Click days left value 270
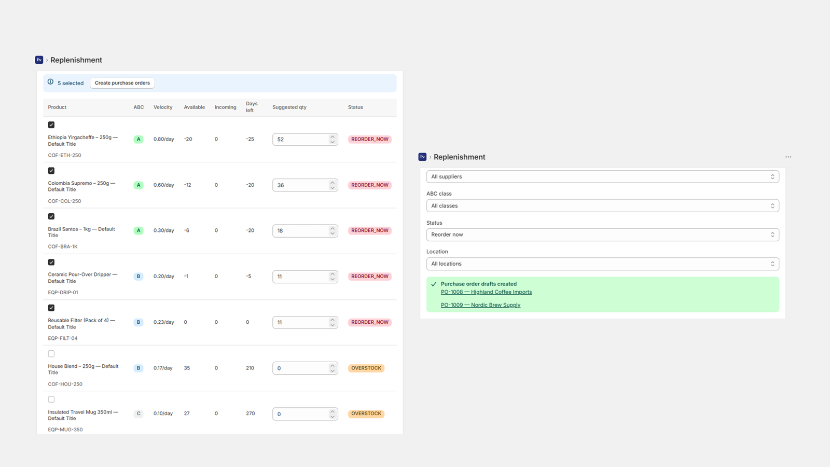 coord(251,414)
